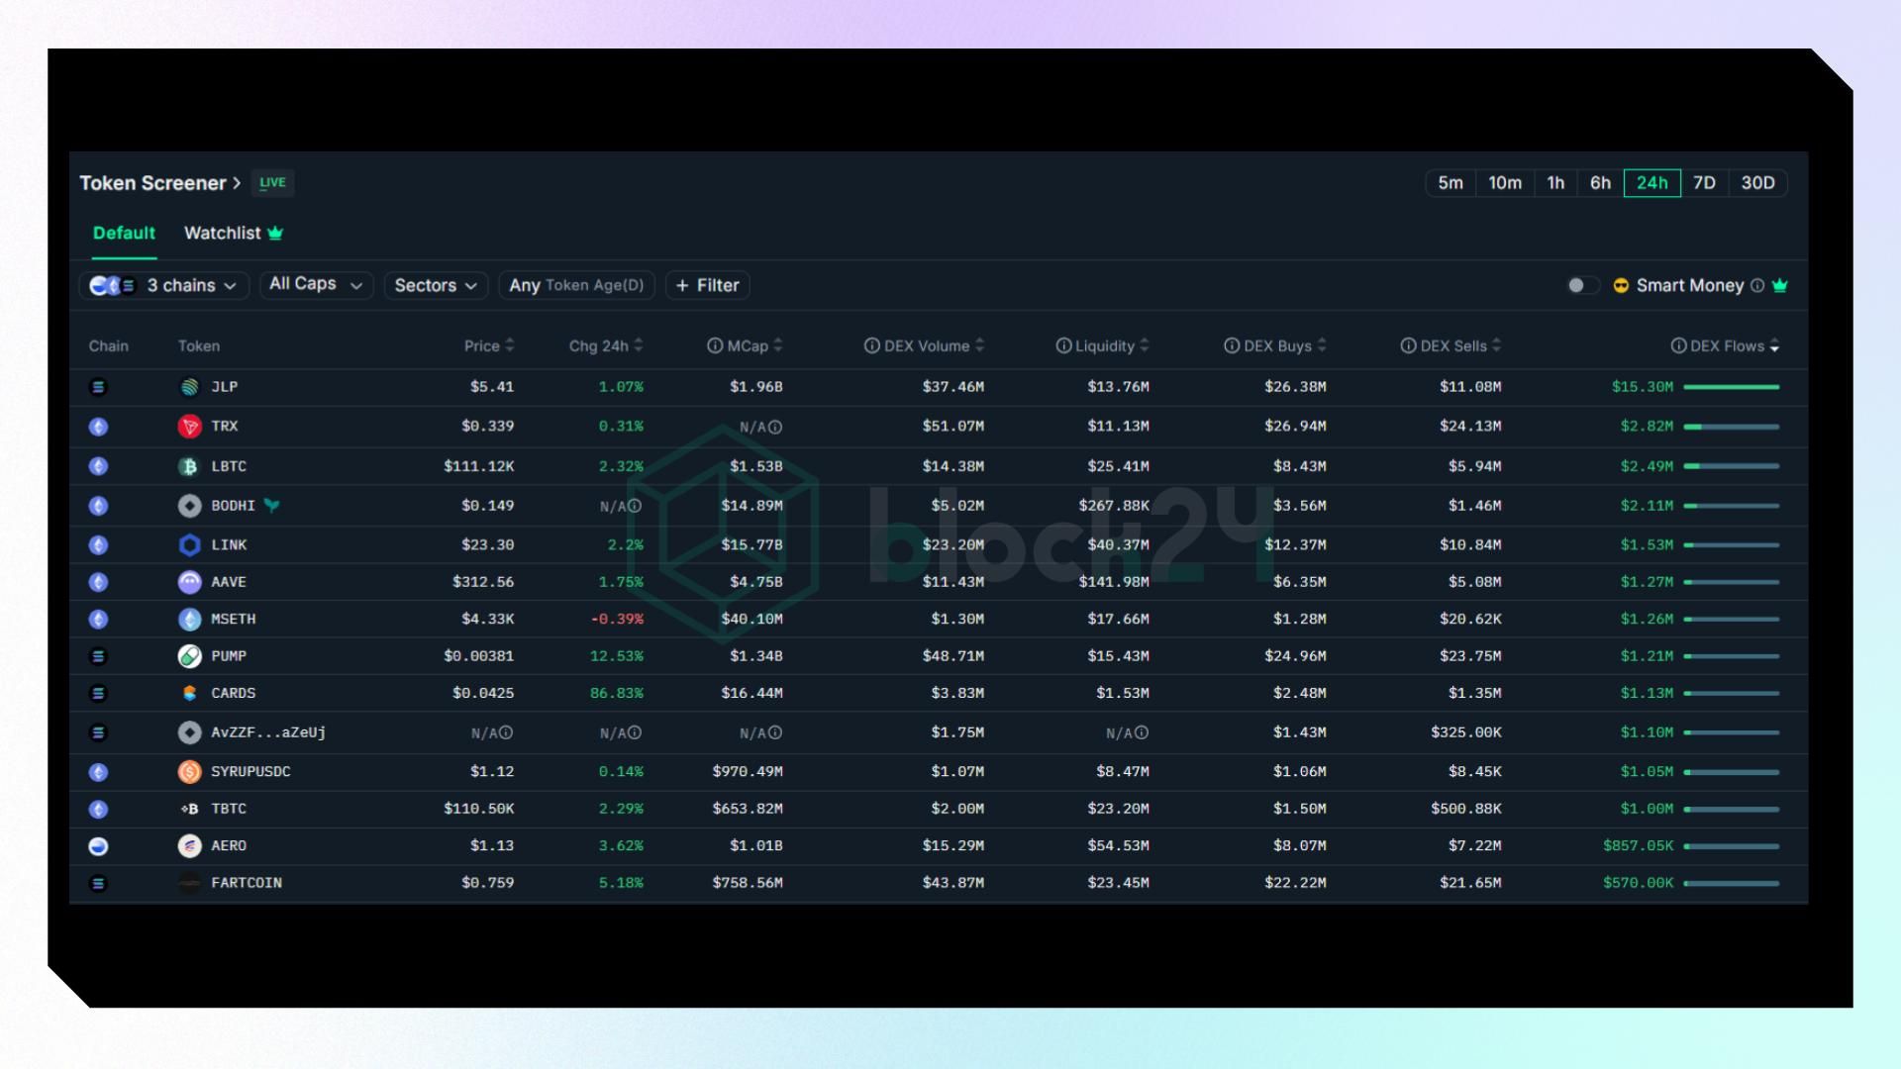Select the 10m timeframe
Screen dimensions: 1901x1069
[x=1505, y=183]
